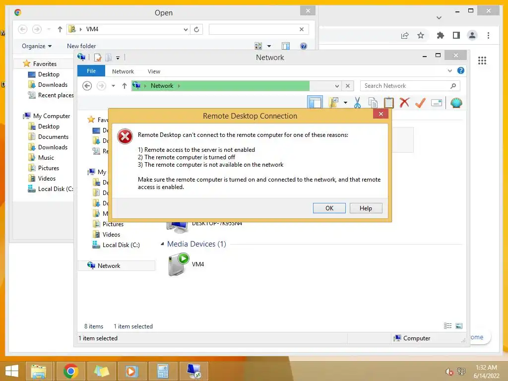
Task: Go up one level in Open dialog
Action: click(60, 29)
